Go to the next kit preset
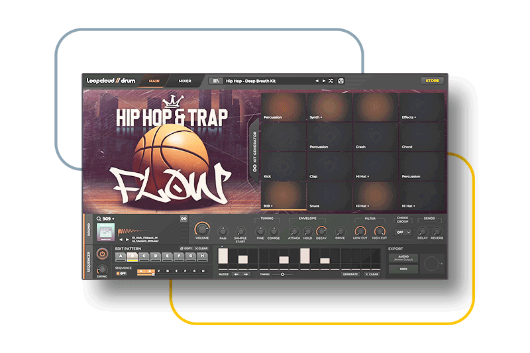The image size is (530, 353). click(x=323, y=81)
